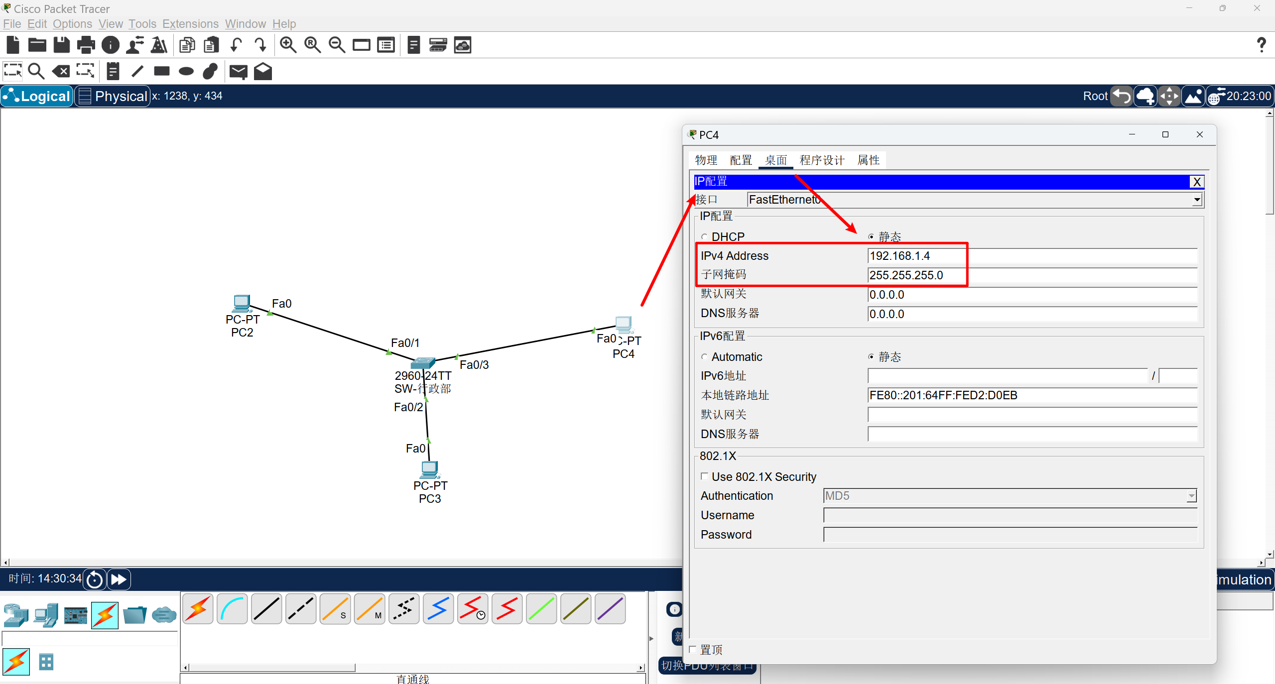Zoom in on the workspace
Viewport: 1275px width, 684px height.
(288, 45)
